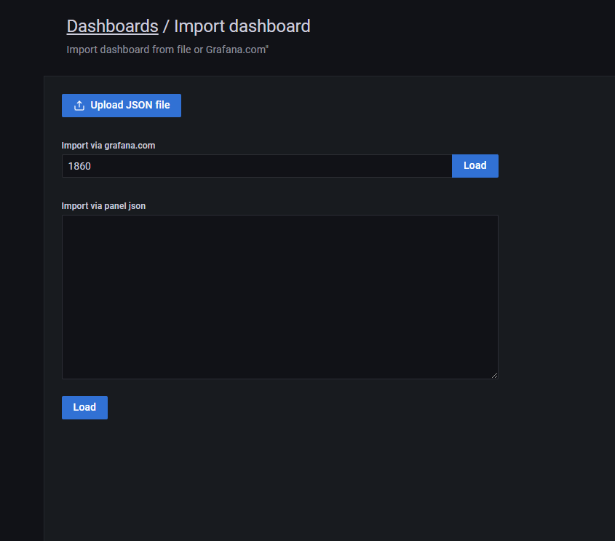Click the upload arrow icon on Upload JSON file
The image size is (615, 541).
(x=79, y=105)
